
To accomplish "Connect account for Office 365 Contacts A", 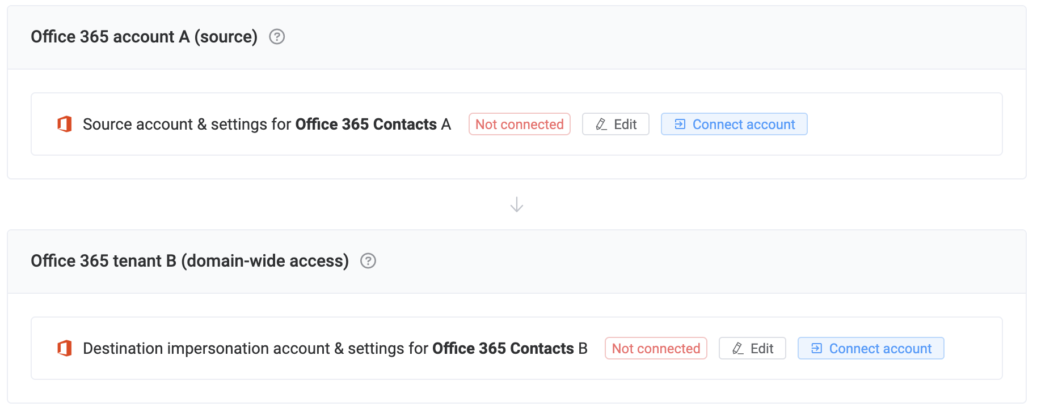I will click(734, 123).
